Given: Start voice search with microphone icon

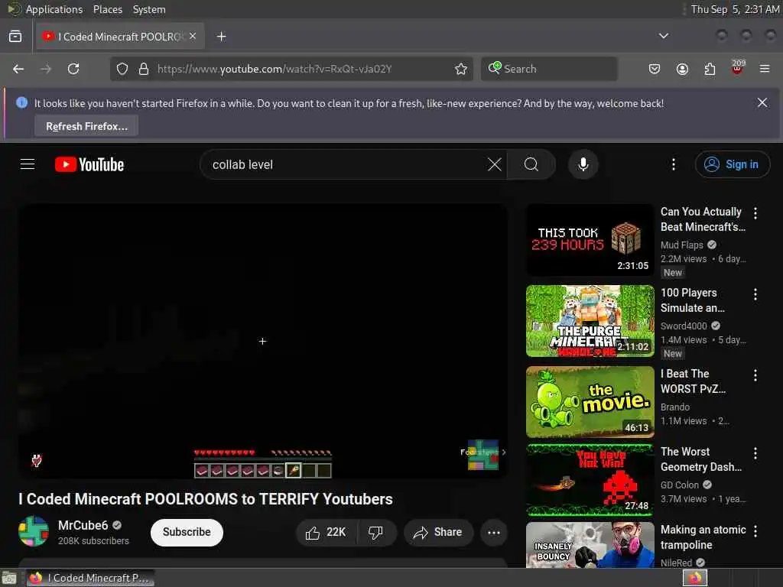Looking at the screenshot, I should point(583,164).
